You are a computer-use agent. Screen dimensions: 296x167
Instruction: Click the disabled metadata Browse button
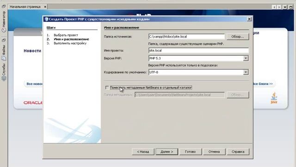[x=238, y=95]
